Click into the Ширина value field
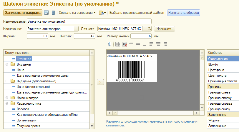This screenshot has height=132, width=239. (x=37, y=36)
